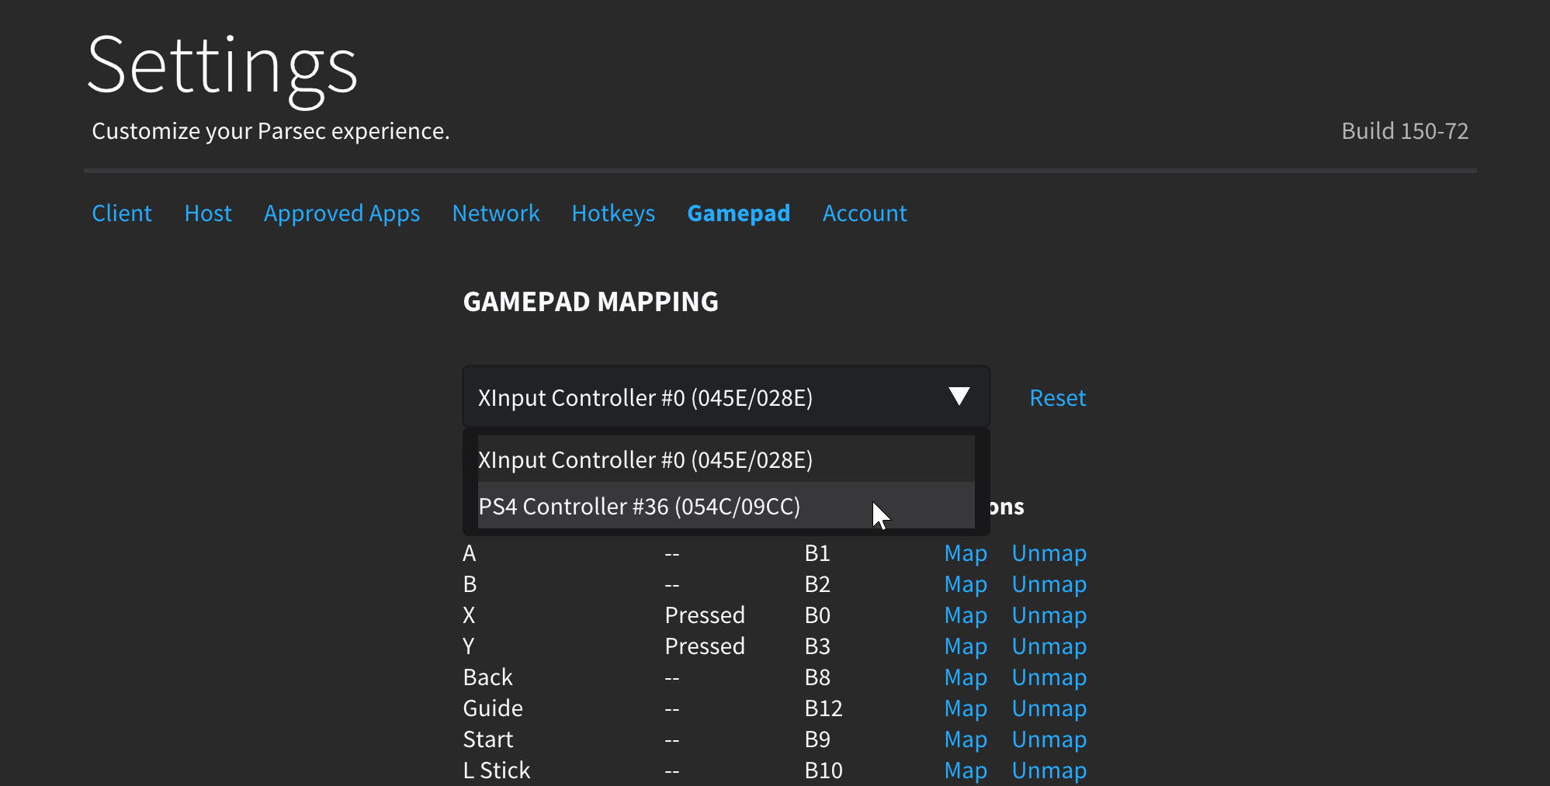
Task: Click the Start row label
Action: pos(488,739)
